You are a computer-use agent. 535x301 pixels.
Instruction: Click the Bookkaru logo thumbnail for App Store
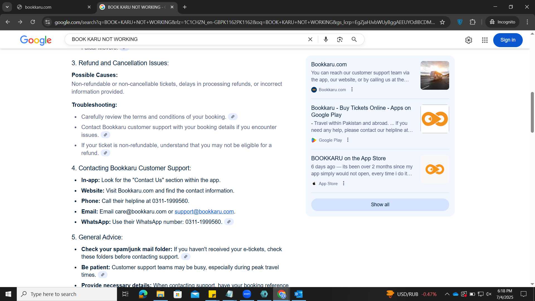(435, 169)
